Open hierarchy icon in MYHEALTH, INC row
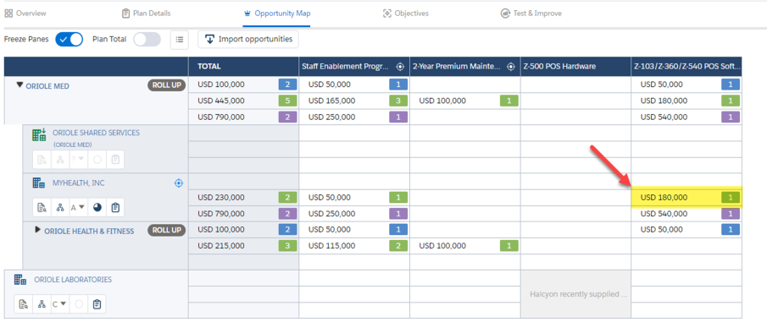Screen dimensions: 767x333 pos(60,208)
